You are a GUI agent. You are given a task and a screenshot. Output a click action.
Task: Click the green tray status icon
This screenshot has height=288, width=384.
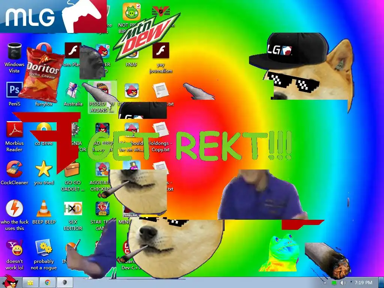(334, 283)
